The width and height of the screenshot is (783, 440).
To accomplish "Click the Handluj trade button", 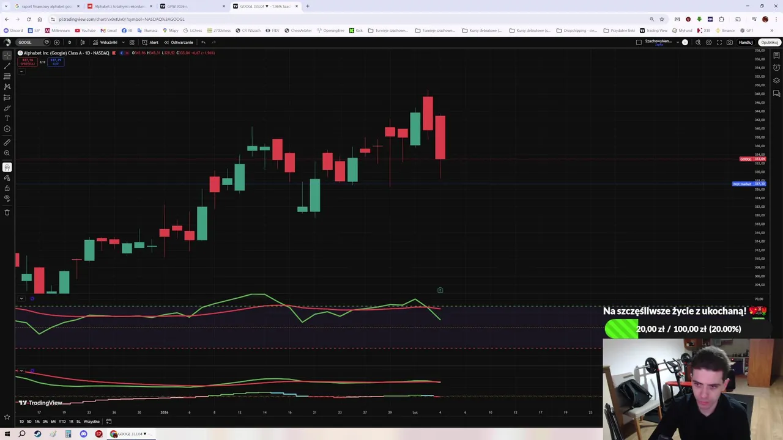I will click(746, 42).
